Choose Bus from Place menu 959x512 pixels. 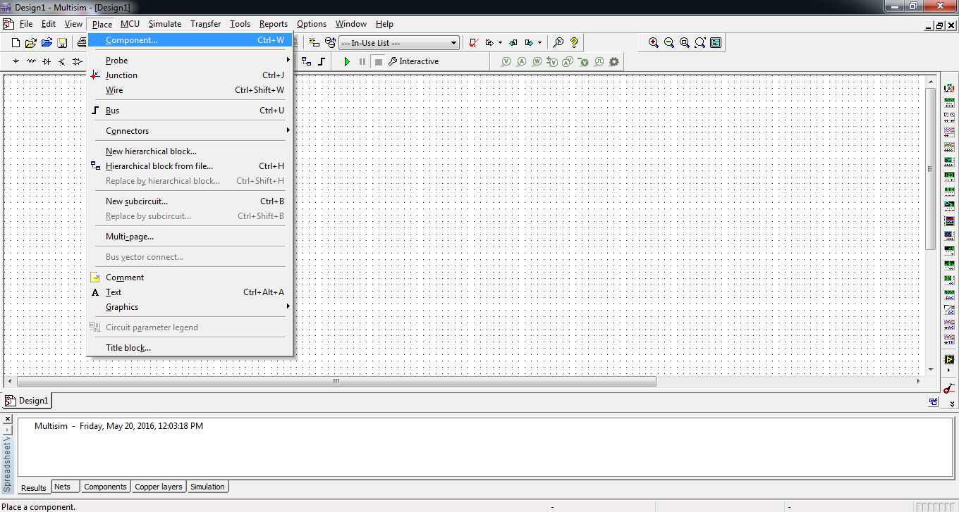[190, 111]
